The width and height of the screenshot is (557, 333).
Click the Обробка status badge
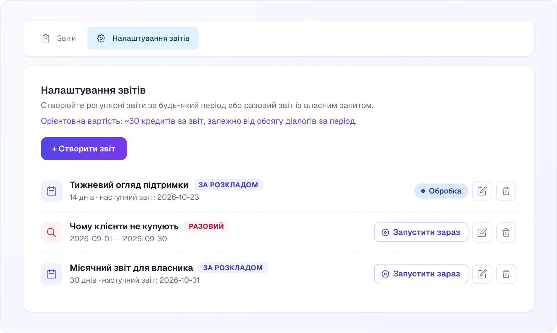pos(441,191)
